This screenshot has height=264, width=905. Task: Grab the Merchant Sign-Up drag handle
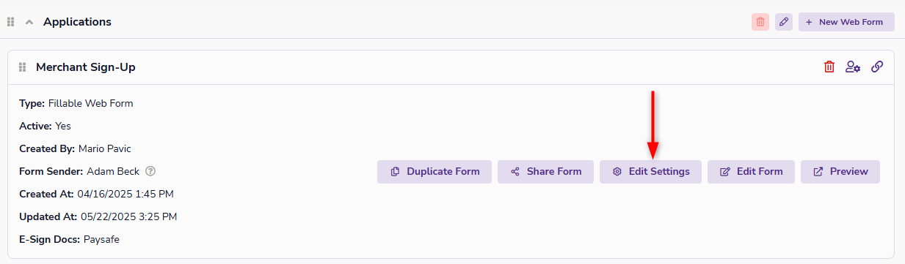[22, 67]
